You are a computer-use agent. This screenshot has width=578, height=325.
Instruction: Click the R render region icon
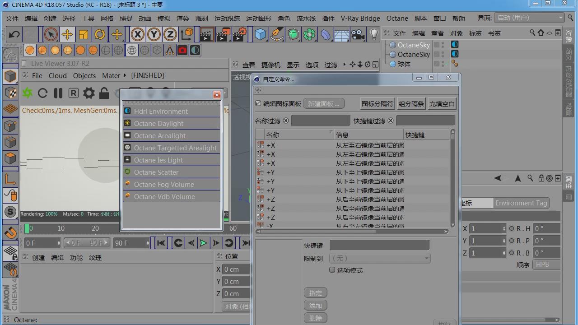pyautogui.click(x=73, y=93)
